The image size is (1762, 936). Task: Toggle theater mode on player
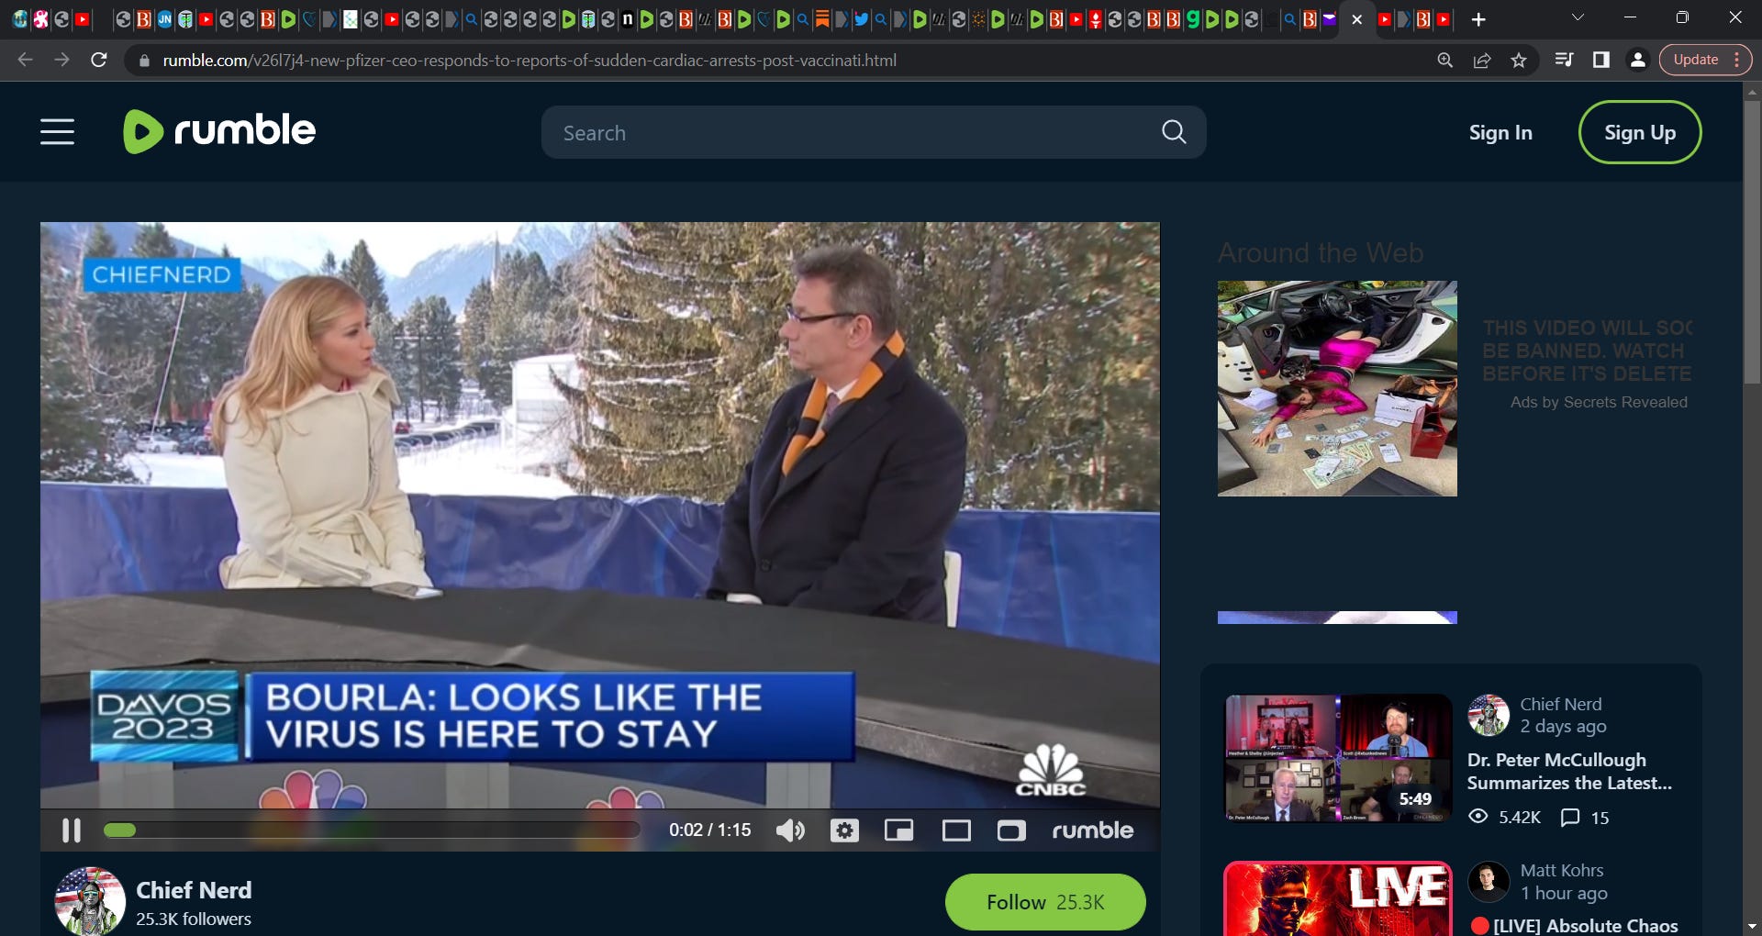[956, 830]
